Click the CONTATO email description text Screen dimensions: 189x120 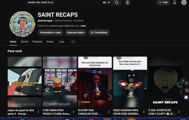[x=58, y=26]
